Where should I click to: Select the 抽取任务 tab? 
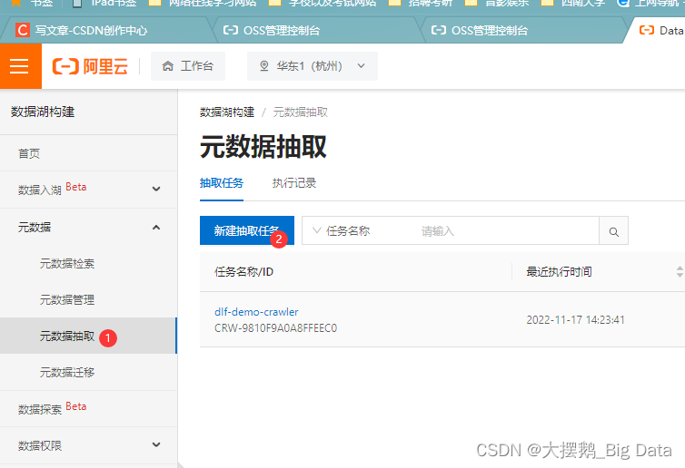click(222, 183)
